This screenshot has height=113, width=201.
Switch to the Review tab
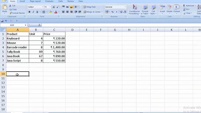tap(71, 1)
